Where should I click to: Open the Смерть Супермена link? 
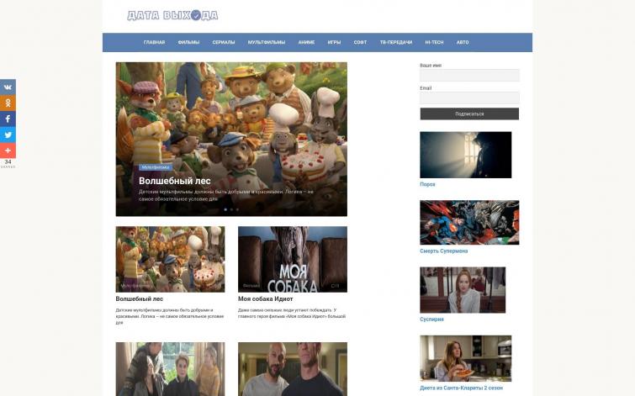[444, 251]
